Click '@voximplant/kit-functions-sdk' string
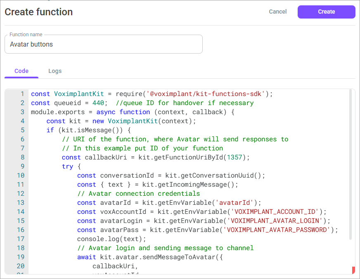Screen dimensions: 360x279 pos(206,94)
